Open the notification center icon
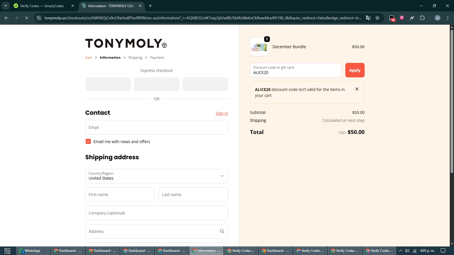454x255 pixels. click(x=443, y=251)
